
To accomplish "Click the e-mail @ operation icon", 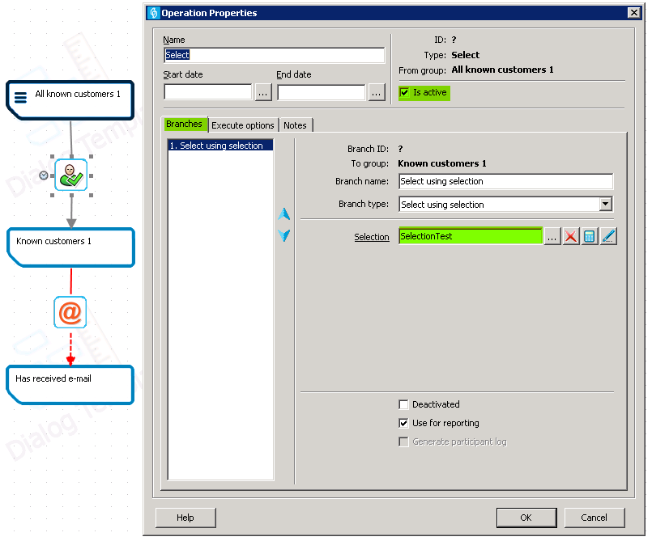I will click(70, 312).
